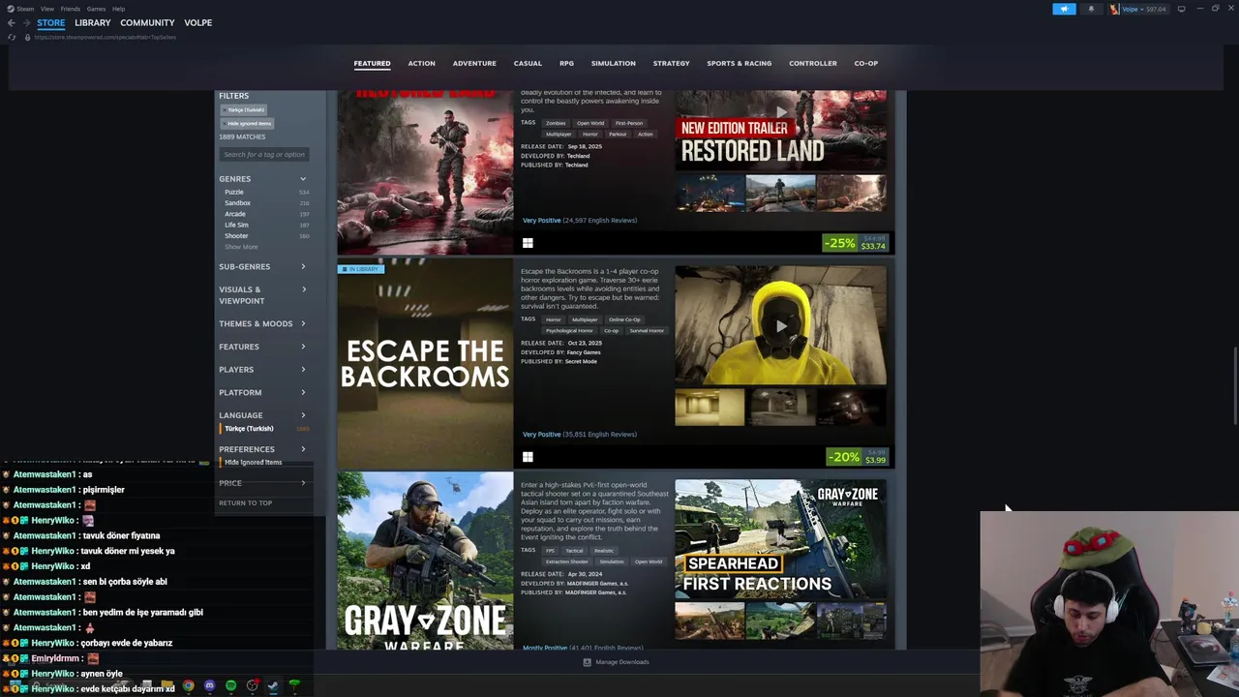The height and width of the screenshot is (697, 1239).
Task: Click the page reload icon
Action: click(x=12, y=37)
